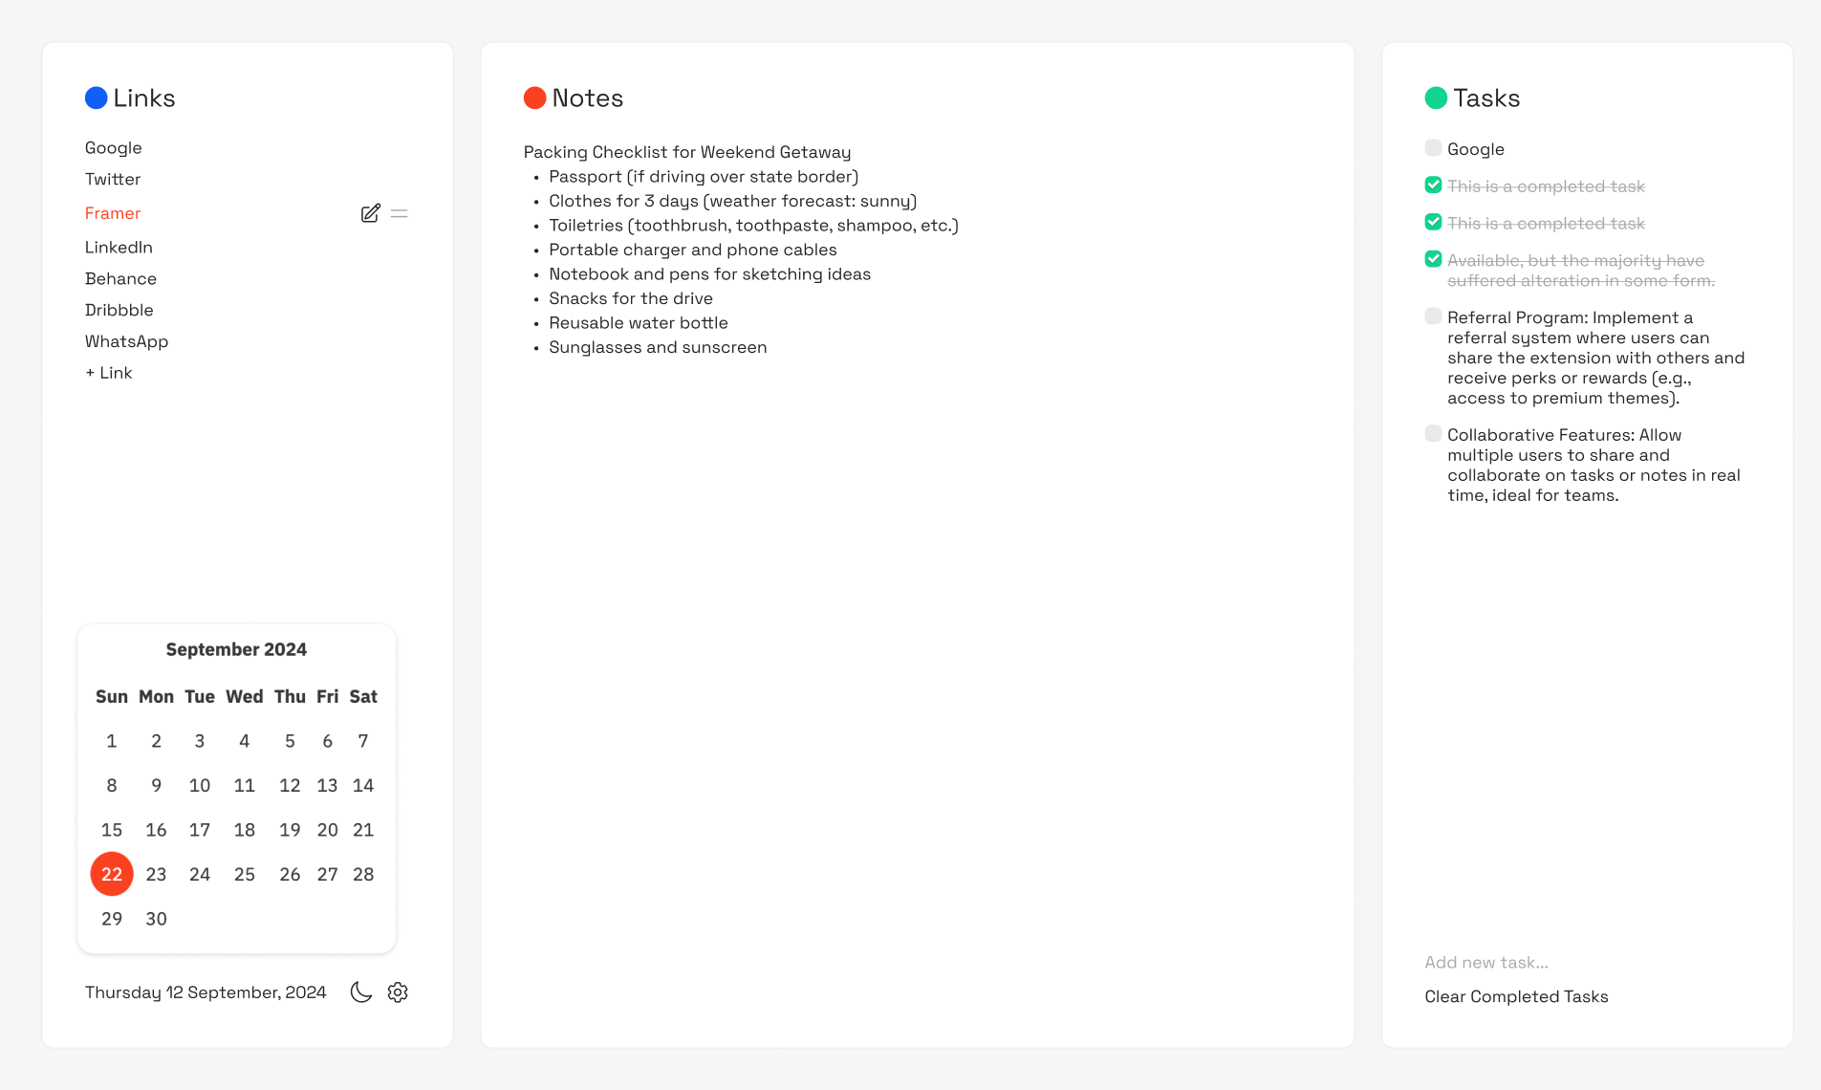Click the reorder handle next to Framer
This screenshot has height=1090, width=1821.
pyautogui.click(x=400, y=213)
